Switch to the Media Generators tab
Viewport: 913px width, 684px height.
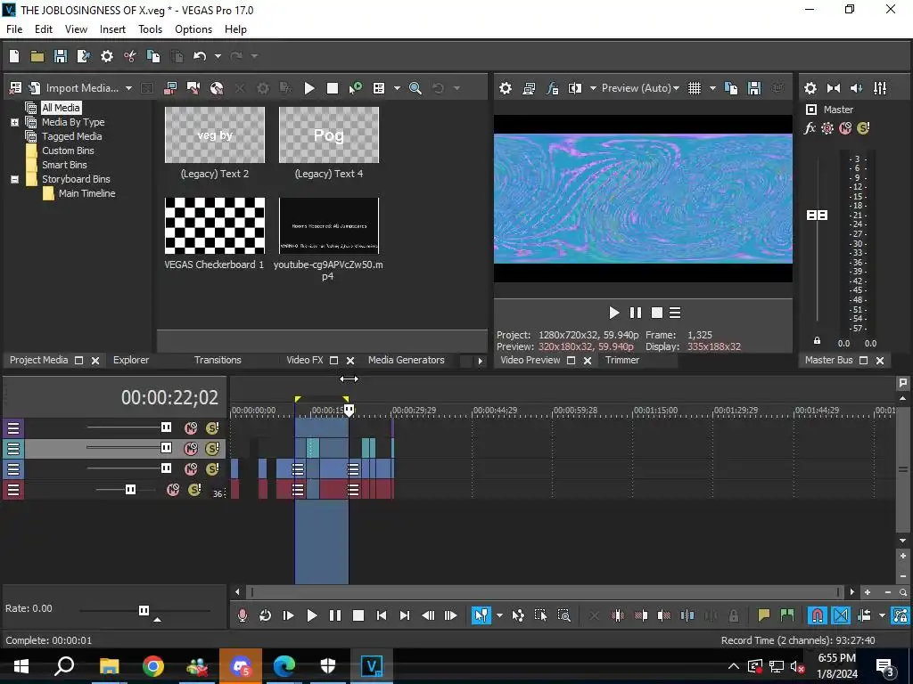click(407, 360)
